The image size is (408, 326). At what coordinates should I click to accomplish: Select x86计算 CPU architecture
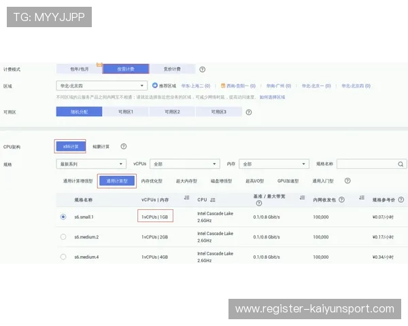[70, 147]
